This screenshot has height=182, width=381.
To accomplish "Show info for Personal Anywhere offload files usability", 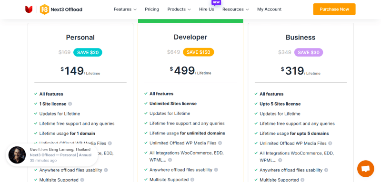I will click(106, 170).
